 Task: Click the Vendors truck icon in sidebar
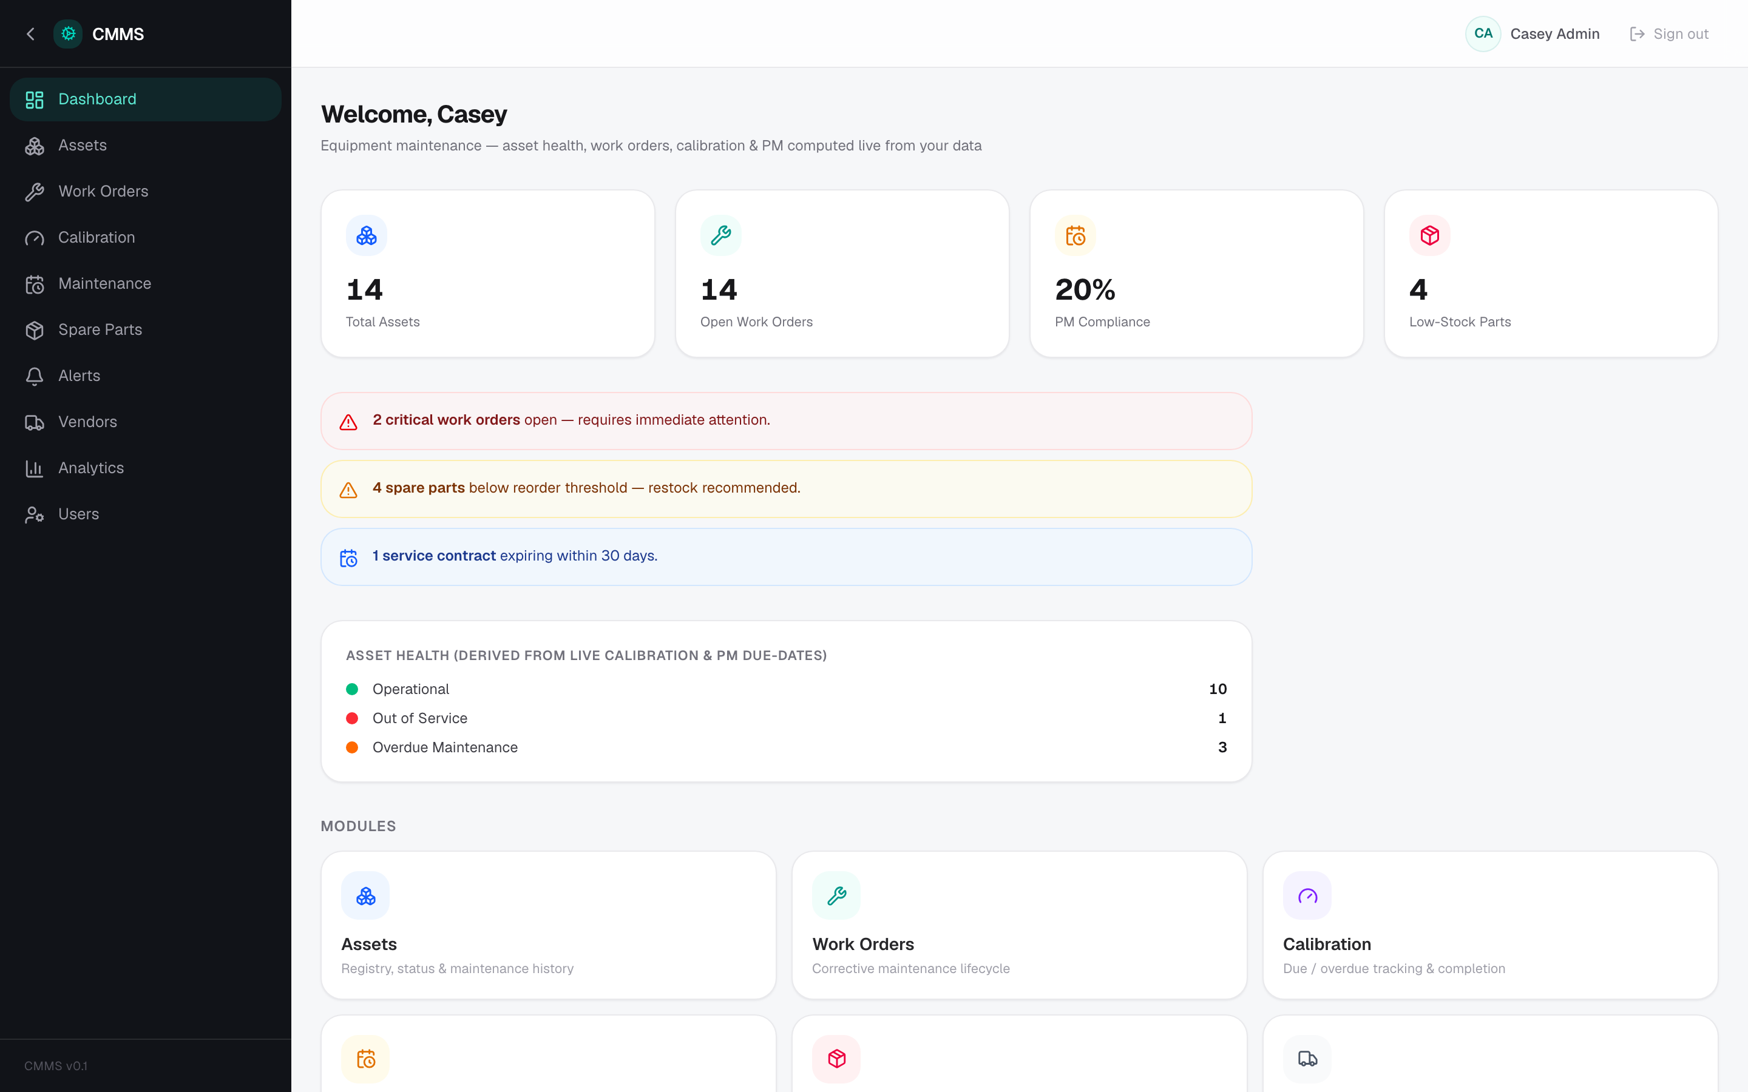click(x=35, y=422)
